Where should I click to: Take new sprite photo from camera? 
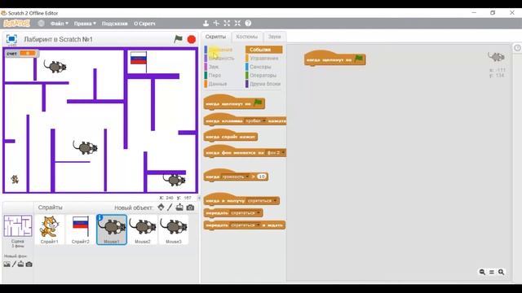click(x=190, y=208)
